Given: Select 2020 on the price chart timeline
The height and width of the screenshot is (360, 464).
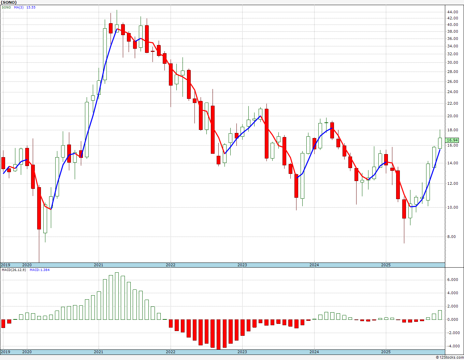Looking at the screenshot, I should 27,265.
